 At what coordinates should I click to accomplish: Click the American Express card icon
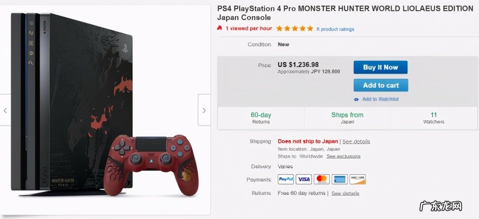click(x=340, y=179)
